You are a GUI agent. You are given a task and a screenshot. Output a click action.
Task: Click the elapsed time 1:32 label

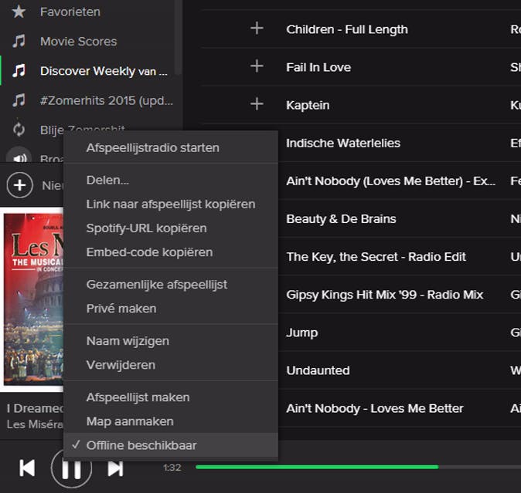point(172,468)
